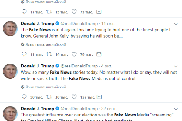Retweet the top tweet with 15 тыс. retweets
Image resolution: width=182 pixels, height=121 pixels.
(x=48, y=12)
